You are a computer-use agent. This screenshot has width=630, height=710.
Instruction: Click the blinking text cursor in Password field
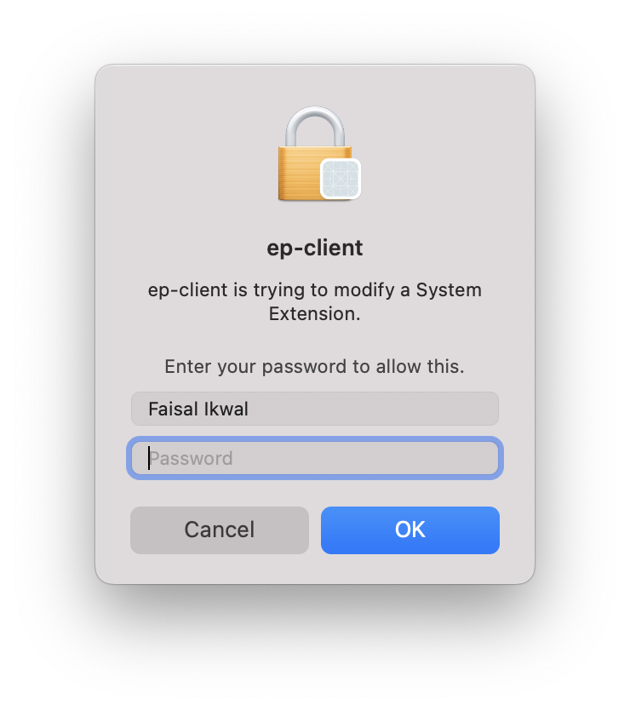[148, 458]
